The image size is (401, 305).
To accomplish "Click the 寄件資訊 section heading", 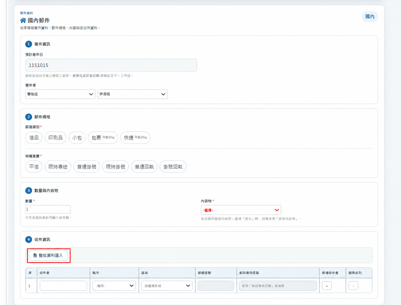I will 42,44.
